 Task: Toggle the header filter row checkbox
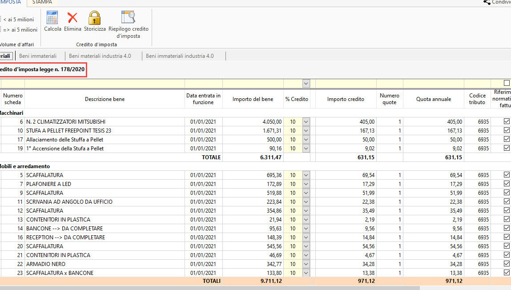coord(507,83)
